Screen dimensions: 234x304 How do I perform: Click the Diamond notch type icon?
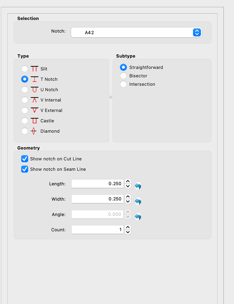coord(34,131)
